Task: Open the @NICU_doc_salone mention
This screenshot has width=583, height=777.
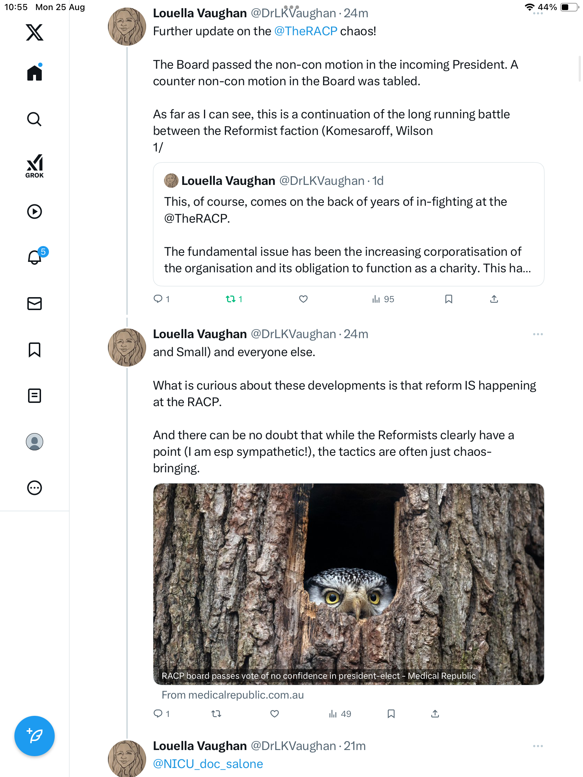Action: [208, 764]
